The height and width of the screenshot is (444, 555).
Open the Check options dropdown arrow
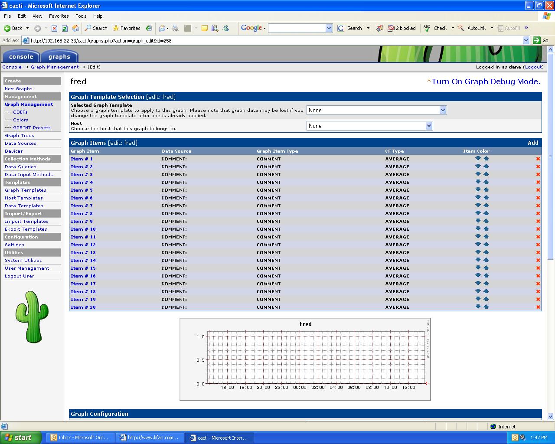tap(453, 28)
